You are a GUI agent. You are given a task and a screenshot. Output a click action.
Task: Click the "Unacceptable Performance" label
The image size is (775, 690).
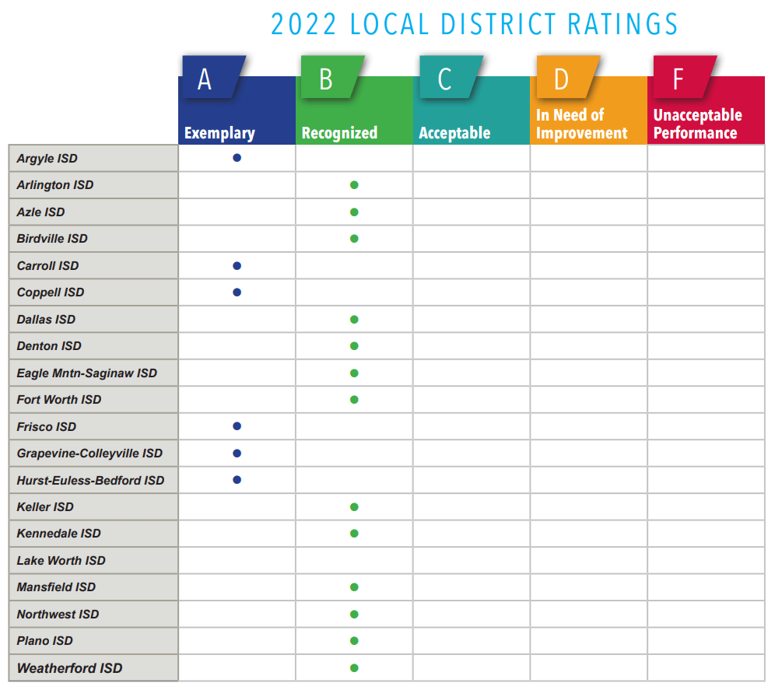tap(697, 124)
